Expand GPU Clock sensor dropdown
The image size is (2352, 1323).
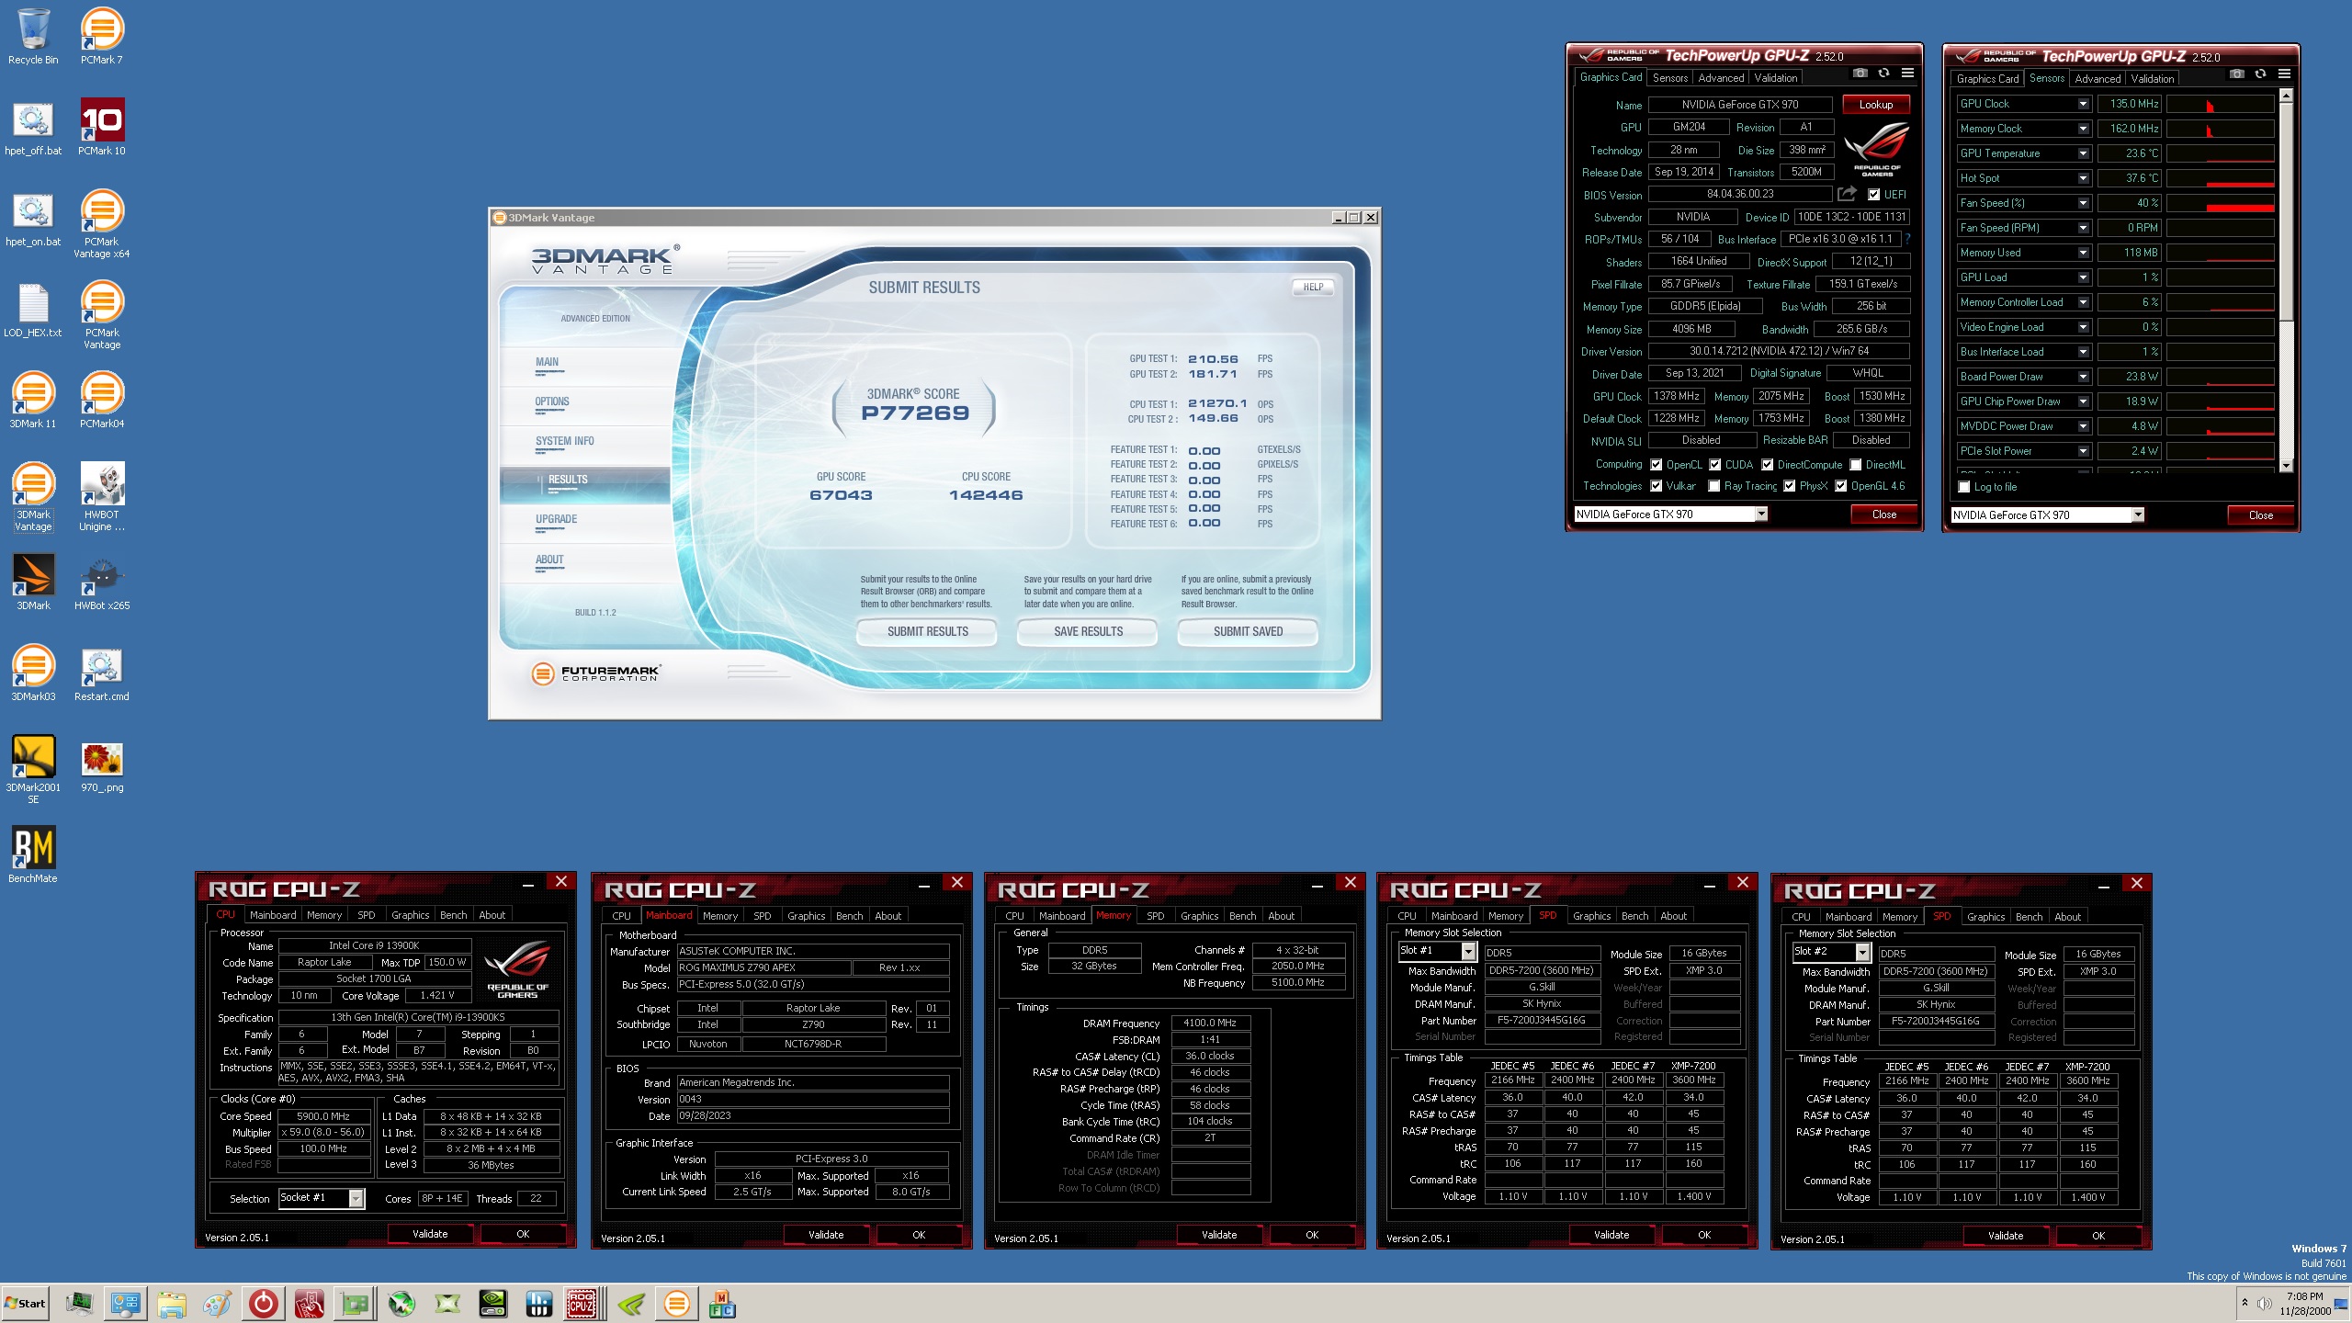2083,104
